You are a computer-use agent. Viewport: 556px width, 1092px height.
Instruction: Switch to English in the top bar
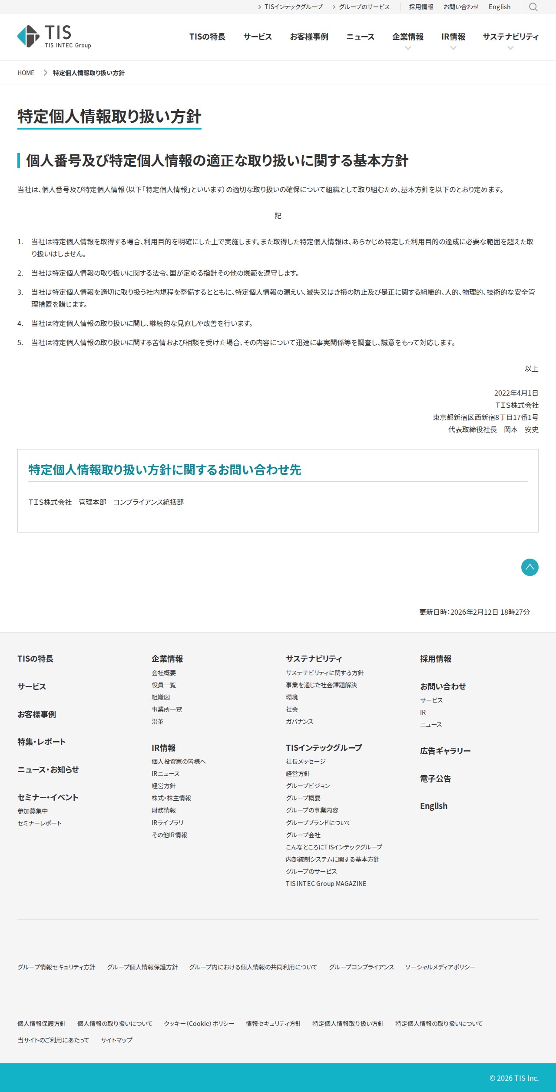(x=500, y=7)
